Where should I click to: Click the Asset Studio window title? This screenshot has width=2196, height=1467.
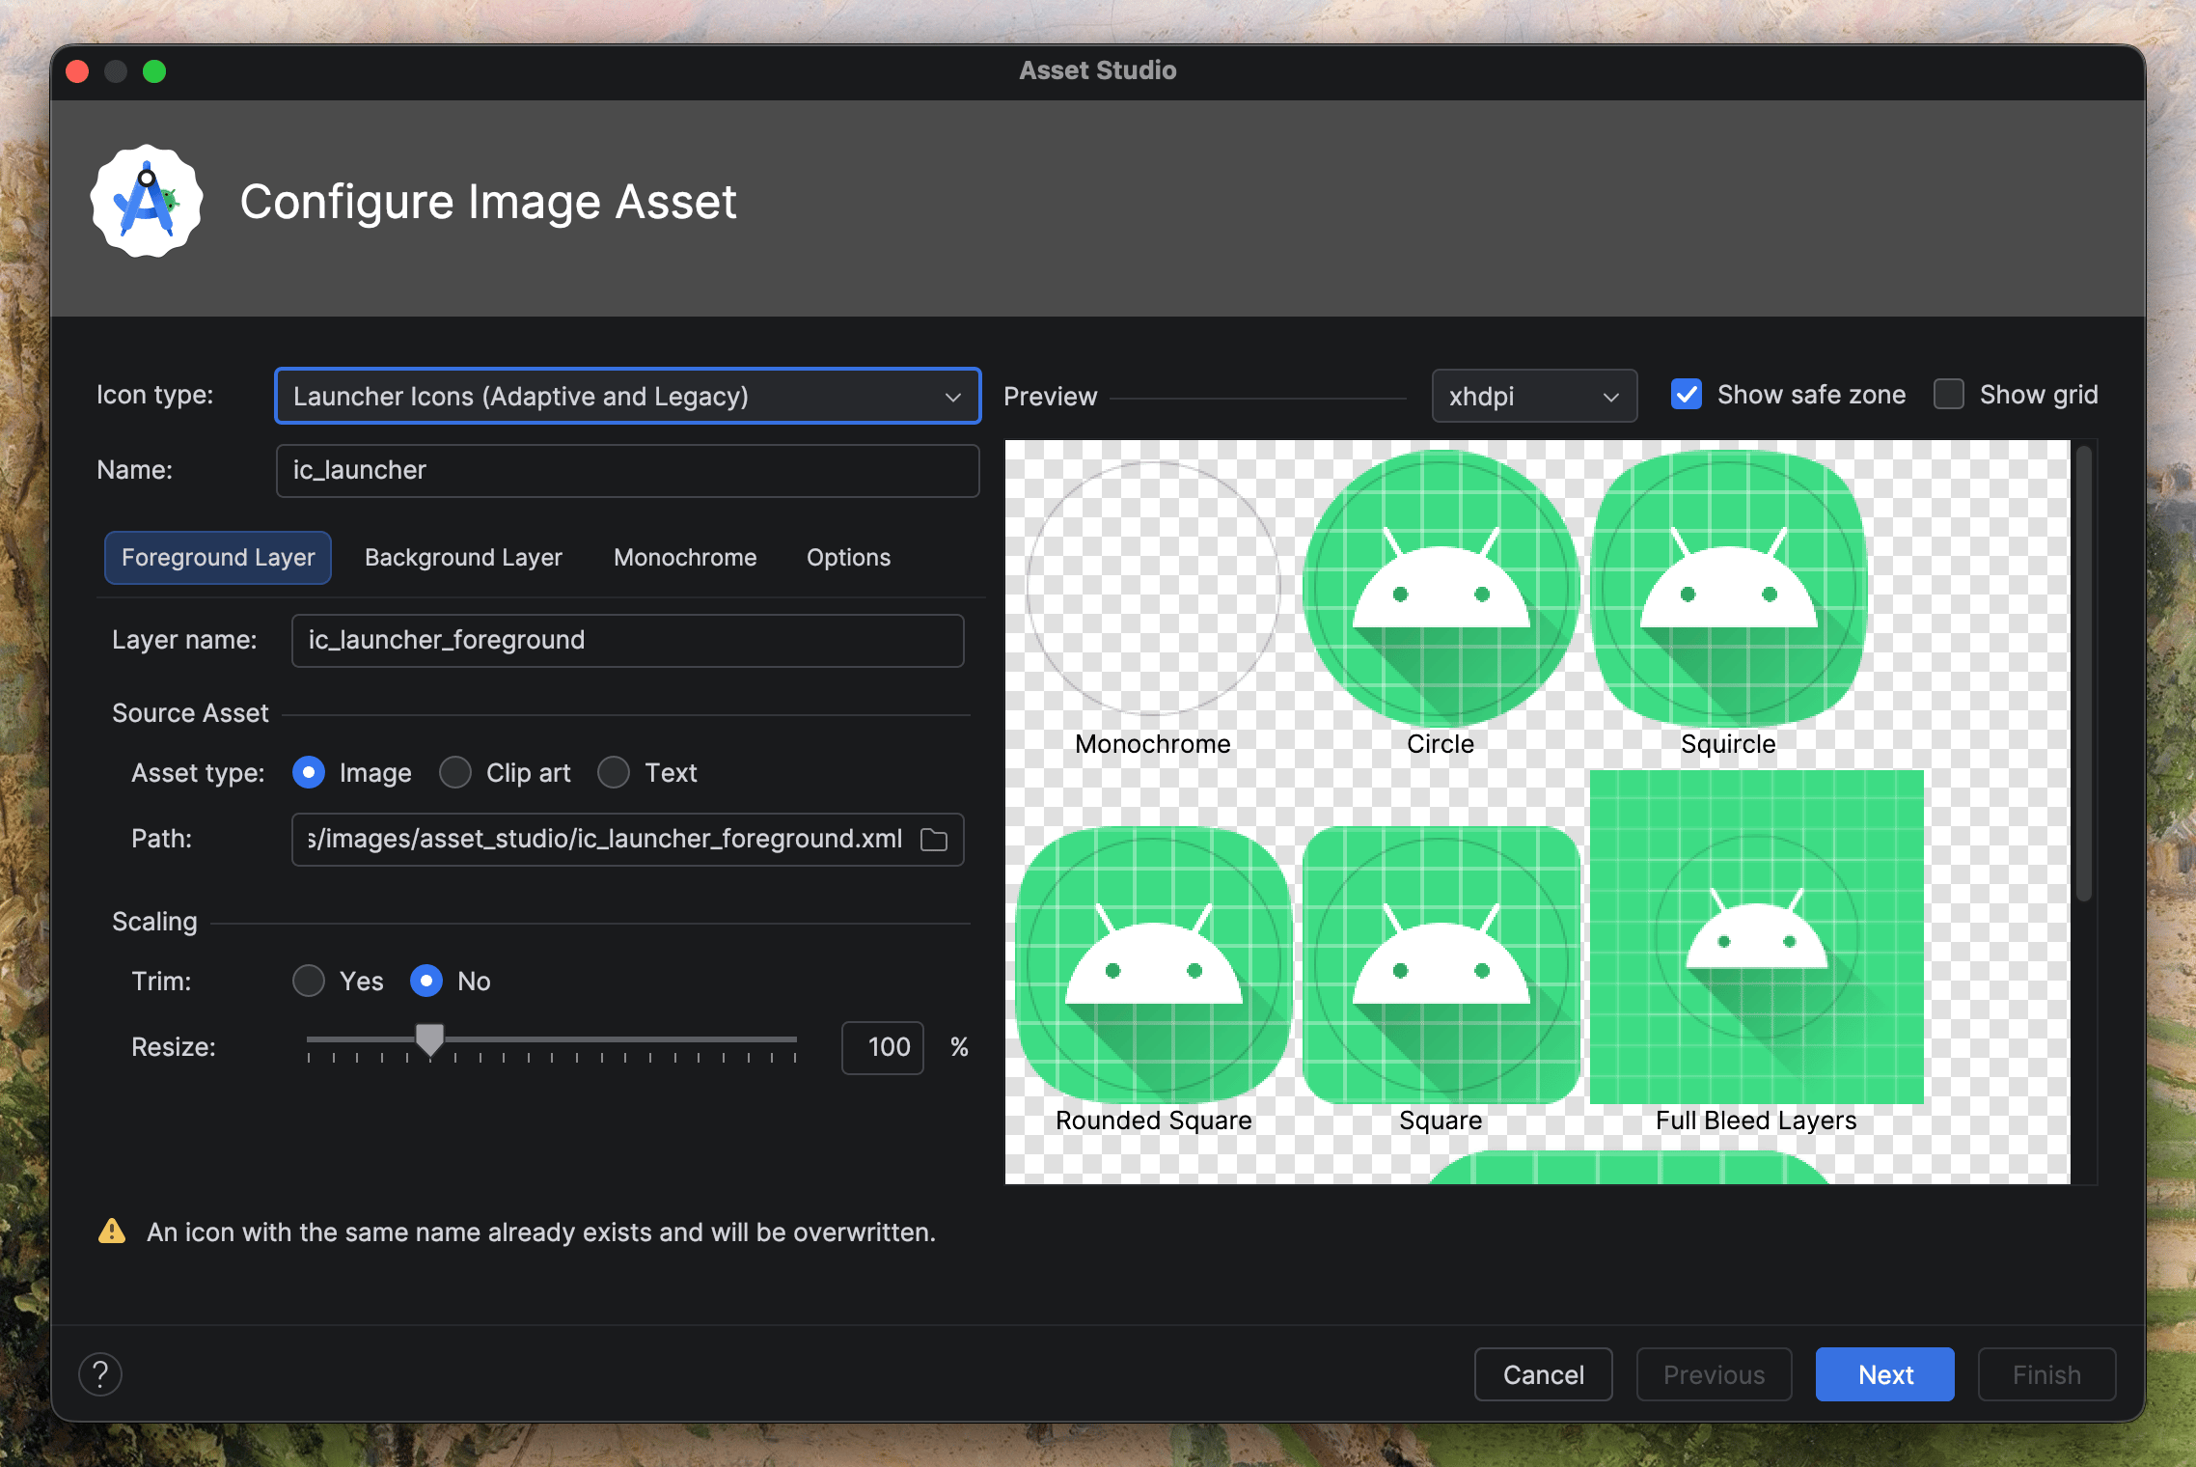click(1098, 70)
